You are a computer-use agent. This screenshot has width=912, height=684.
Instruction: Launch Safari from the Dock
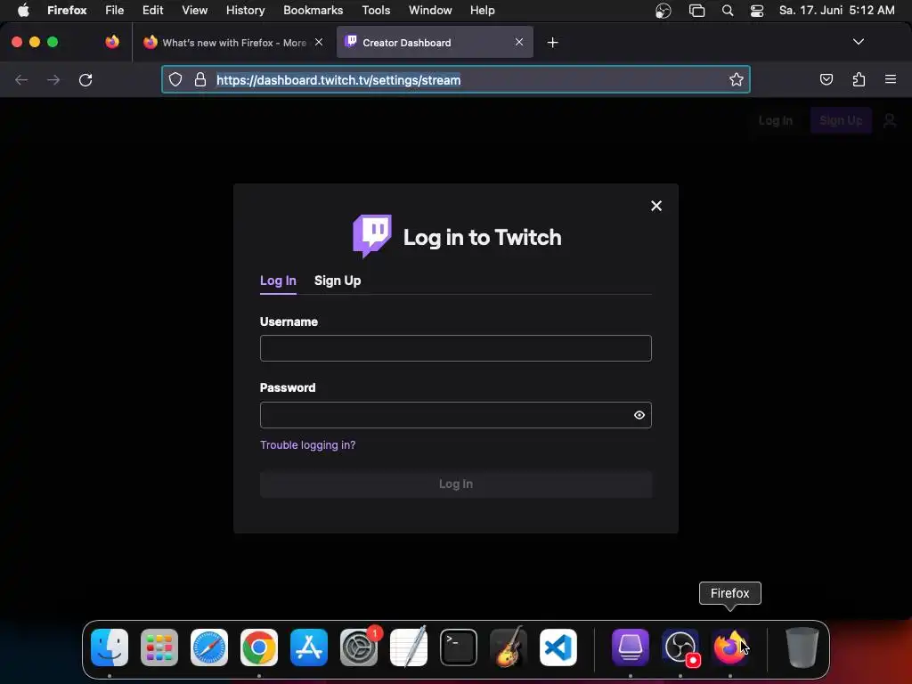click(209, 647)
